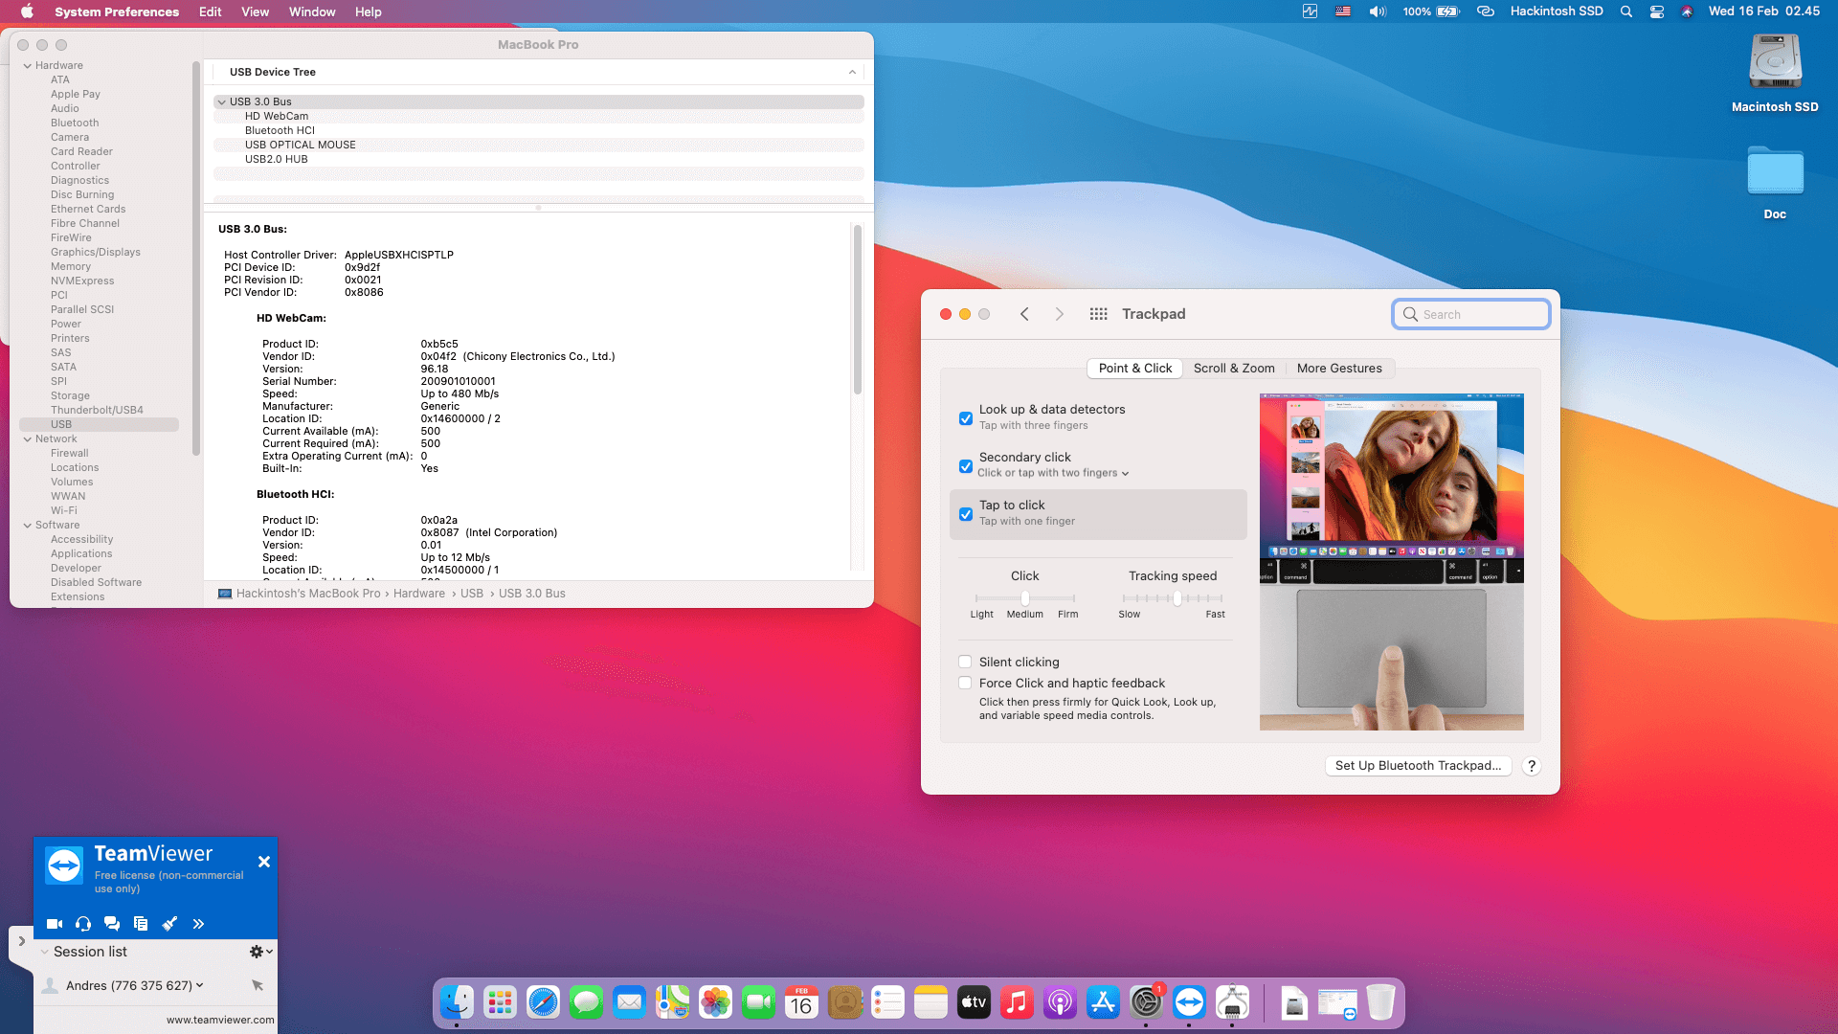1838x1034 pixels.
Task: Open Spotlight search in menu bar
Action: coord(1625,11)
